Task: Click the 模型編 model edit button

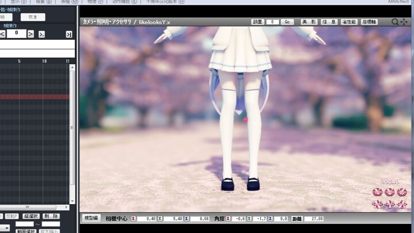Action: pyautogui.click(x=91, y=218)
